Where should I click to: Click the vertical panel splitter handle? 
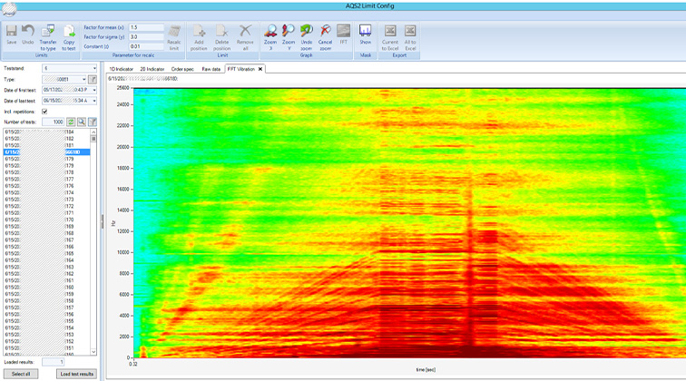(x=103, y=221)
